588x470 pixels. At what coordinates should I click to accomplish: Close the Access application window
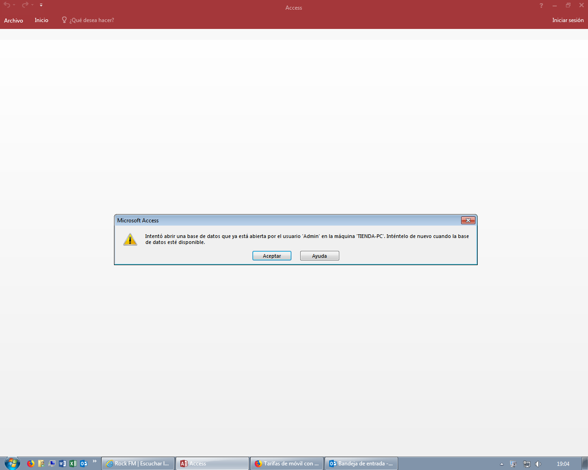582,6
